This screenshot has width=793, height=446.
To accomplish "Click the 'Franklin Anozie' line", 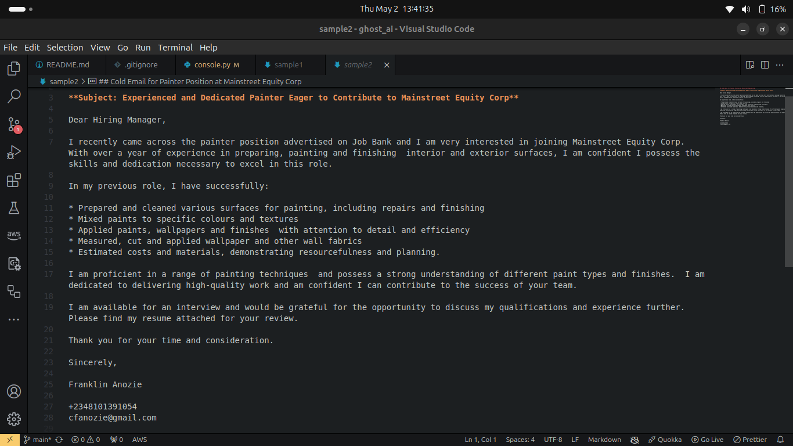I will [105, 384].
